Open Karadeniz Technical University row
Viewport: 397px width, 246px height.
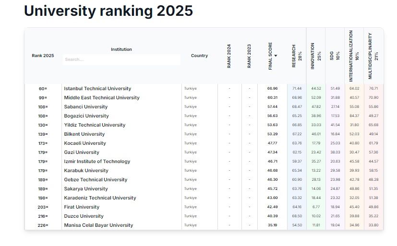pyautogui.click(x=100, y=198)
